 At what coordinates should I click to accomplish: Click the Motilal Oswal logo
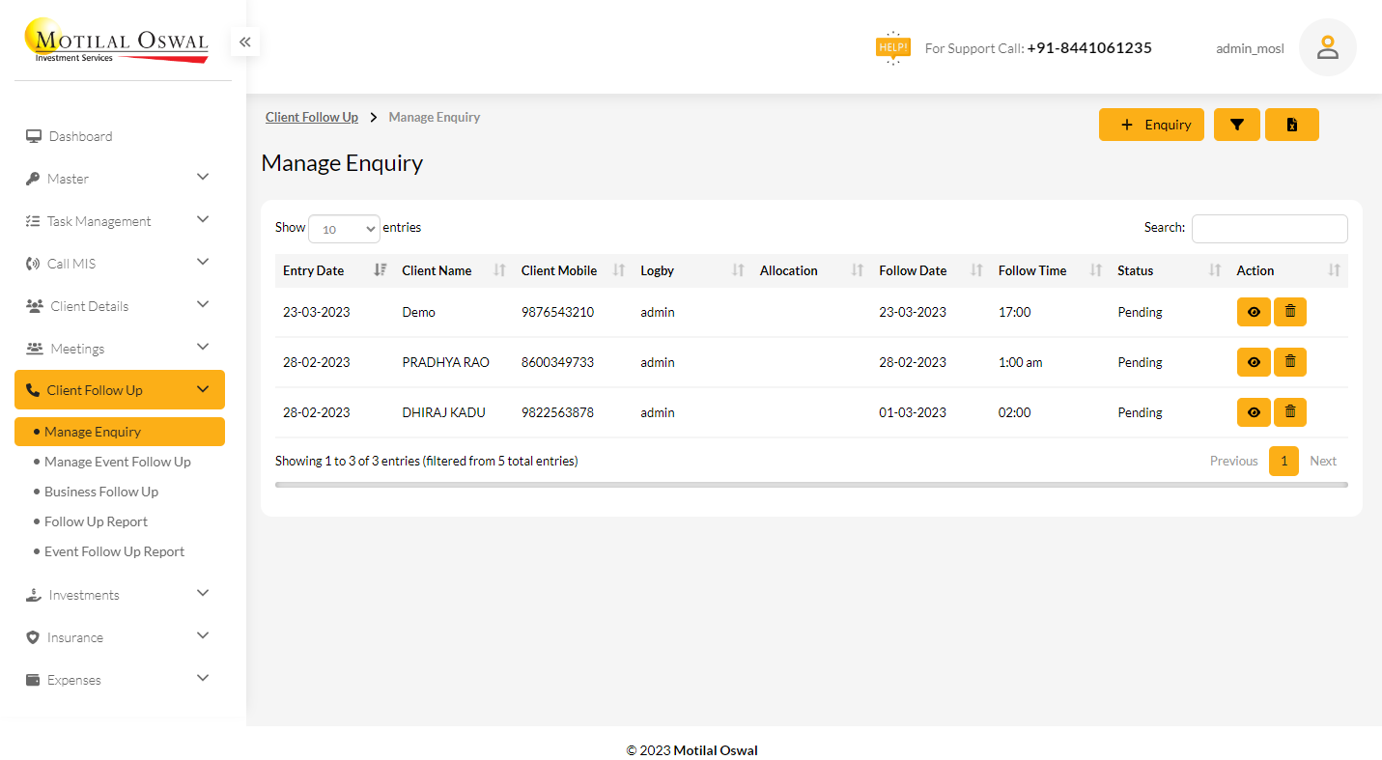(117, 41)
